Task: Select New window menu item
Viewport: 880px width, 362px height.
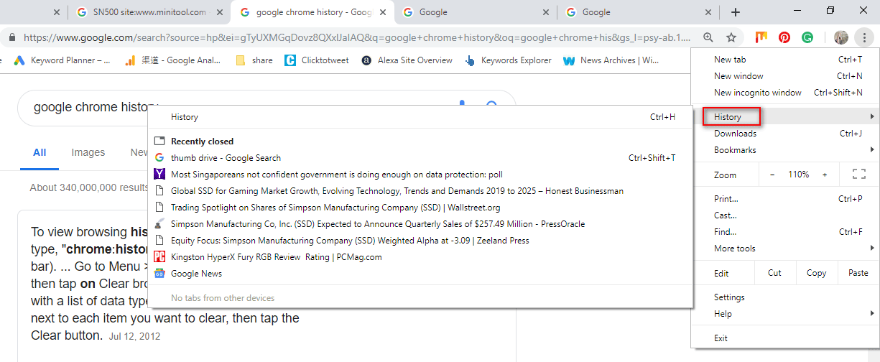Action: 785,76
